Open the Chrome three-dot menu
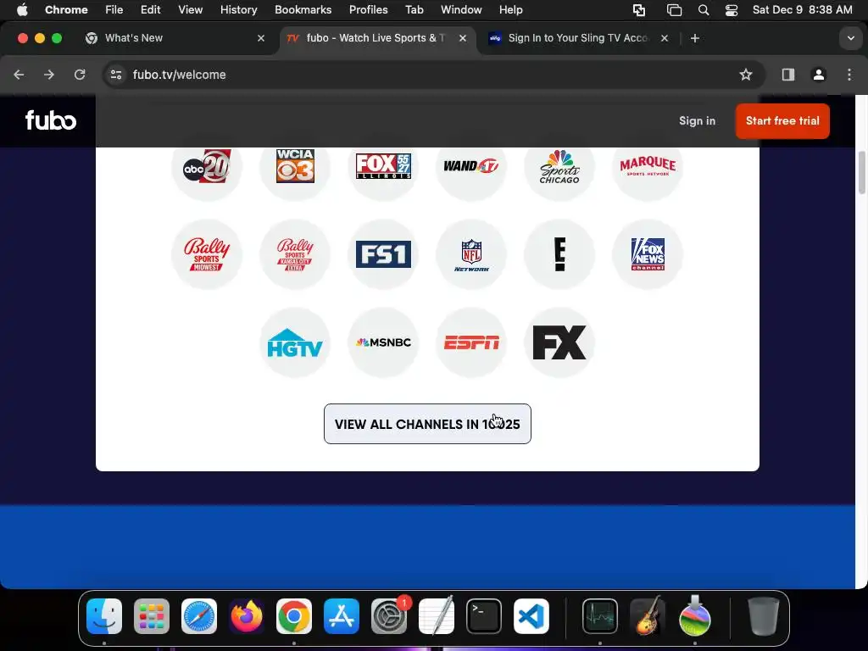The height and width of the screenshot is (651, 868). coord(849,75)
